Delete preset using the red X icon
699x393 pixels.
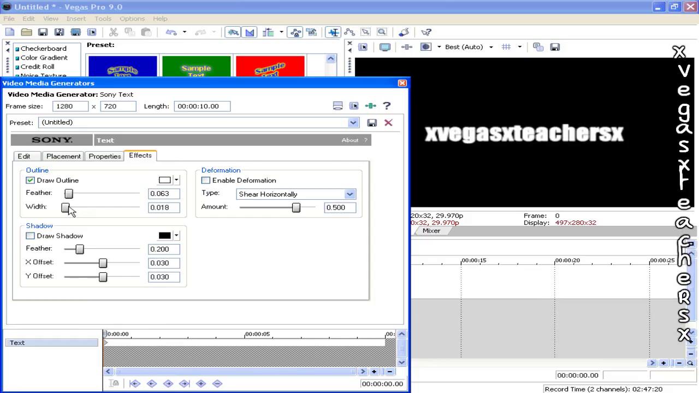point(388,123)
